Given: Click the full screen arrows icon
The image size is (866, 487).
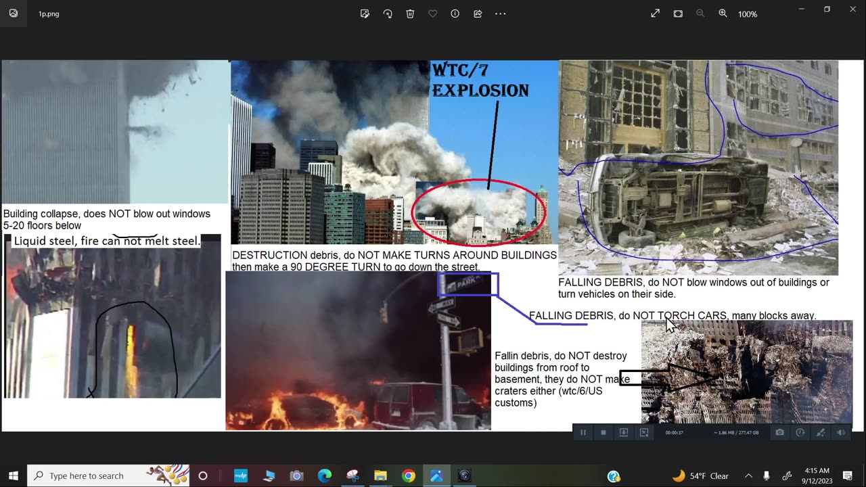Looking at the screenshot, I should 655,14.
